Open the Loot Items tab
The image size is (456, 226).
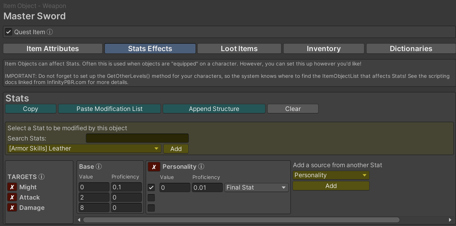coord(239,49)
